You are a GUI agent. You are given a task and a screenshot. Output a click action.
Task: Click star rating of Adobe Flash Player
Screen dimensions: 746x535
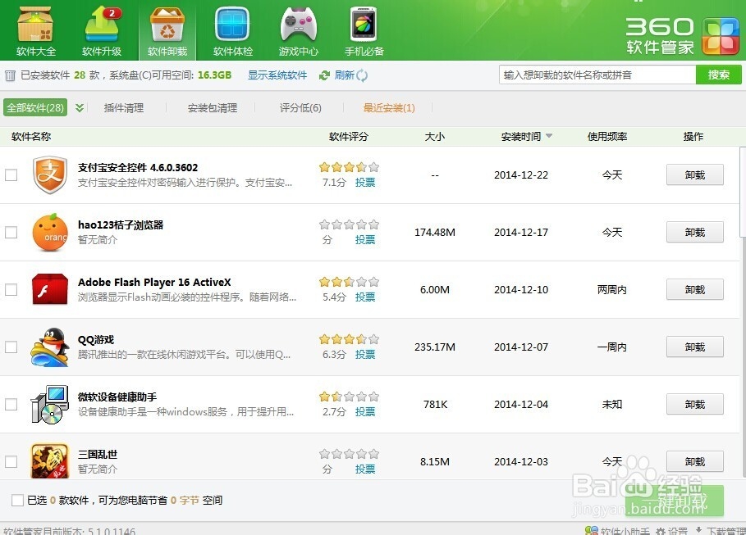(350, 282)
